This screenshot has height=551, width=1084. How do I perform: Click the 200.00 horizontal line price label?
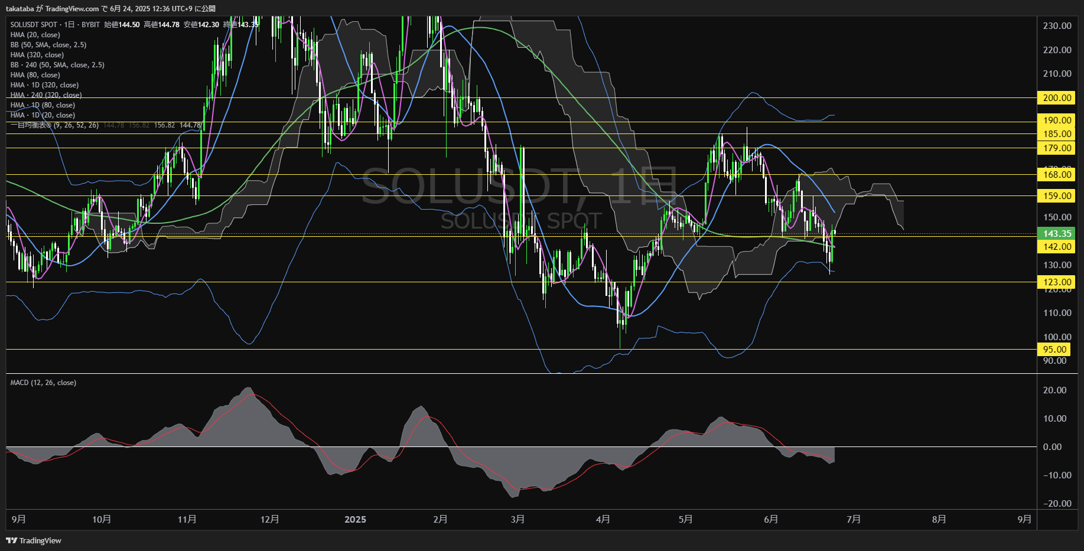(x=1056, y=98)
